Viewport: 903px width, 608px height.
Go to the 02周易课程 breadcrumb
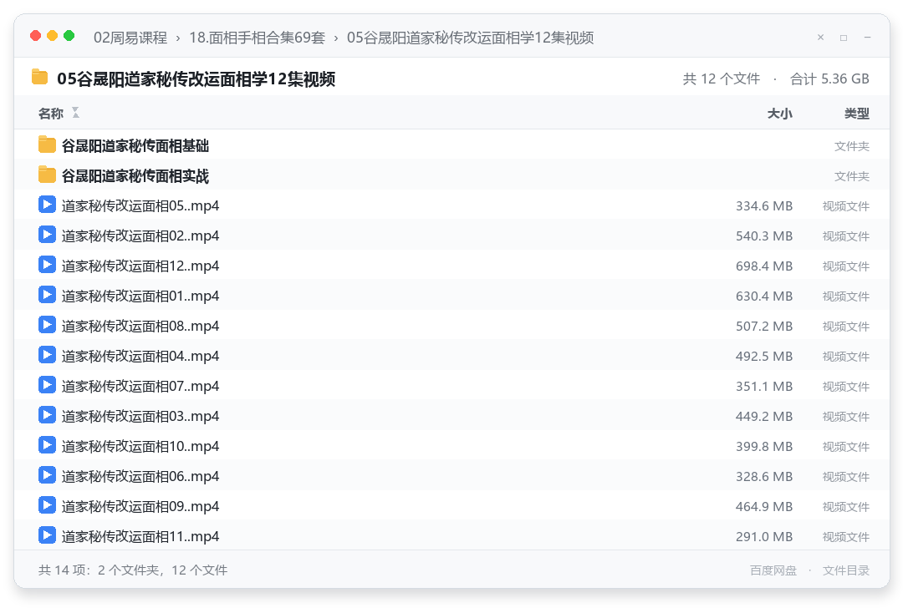tap(130, 38)
